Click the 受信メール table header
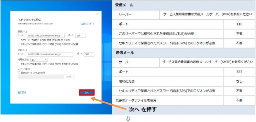Screen dimensions: 256x122 tap(184, 5)
